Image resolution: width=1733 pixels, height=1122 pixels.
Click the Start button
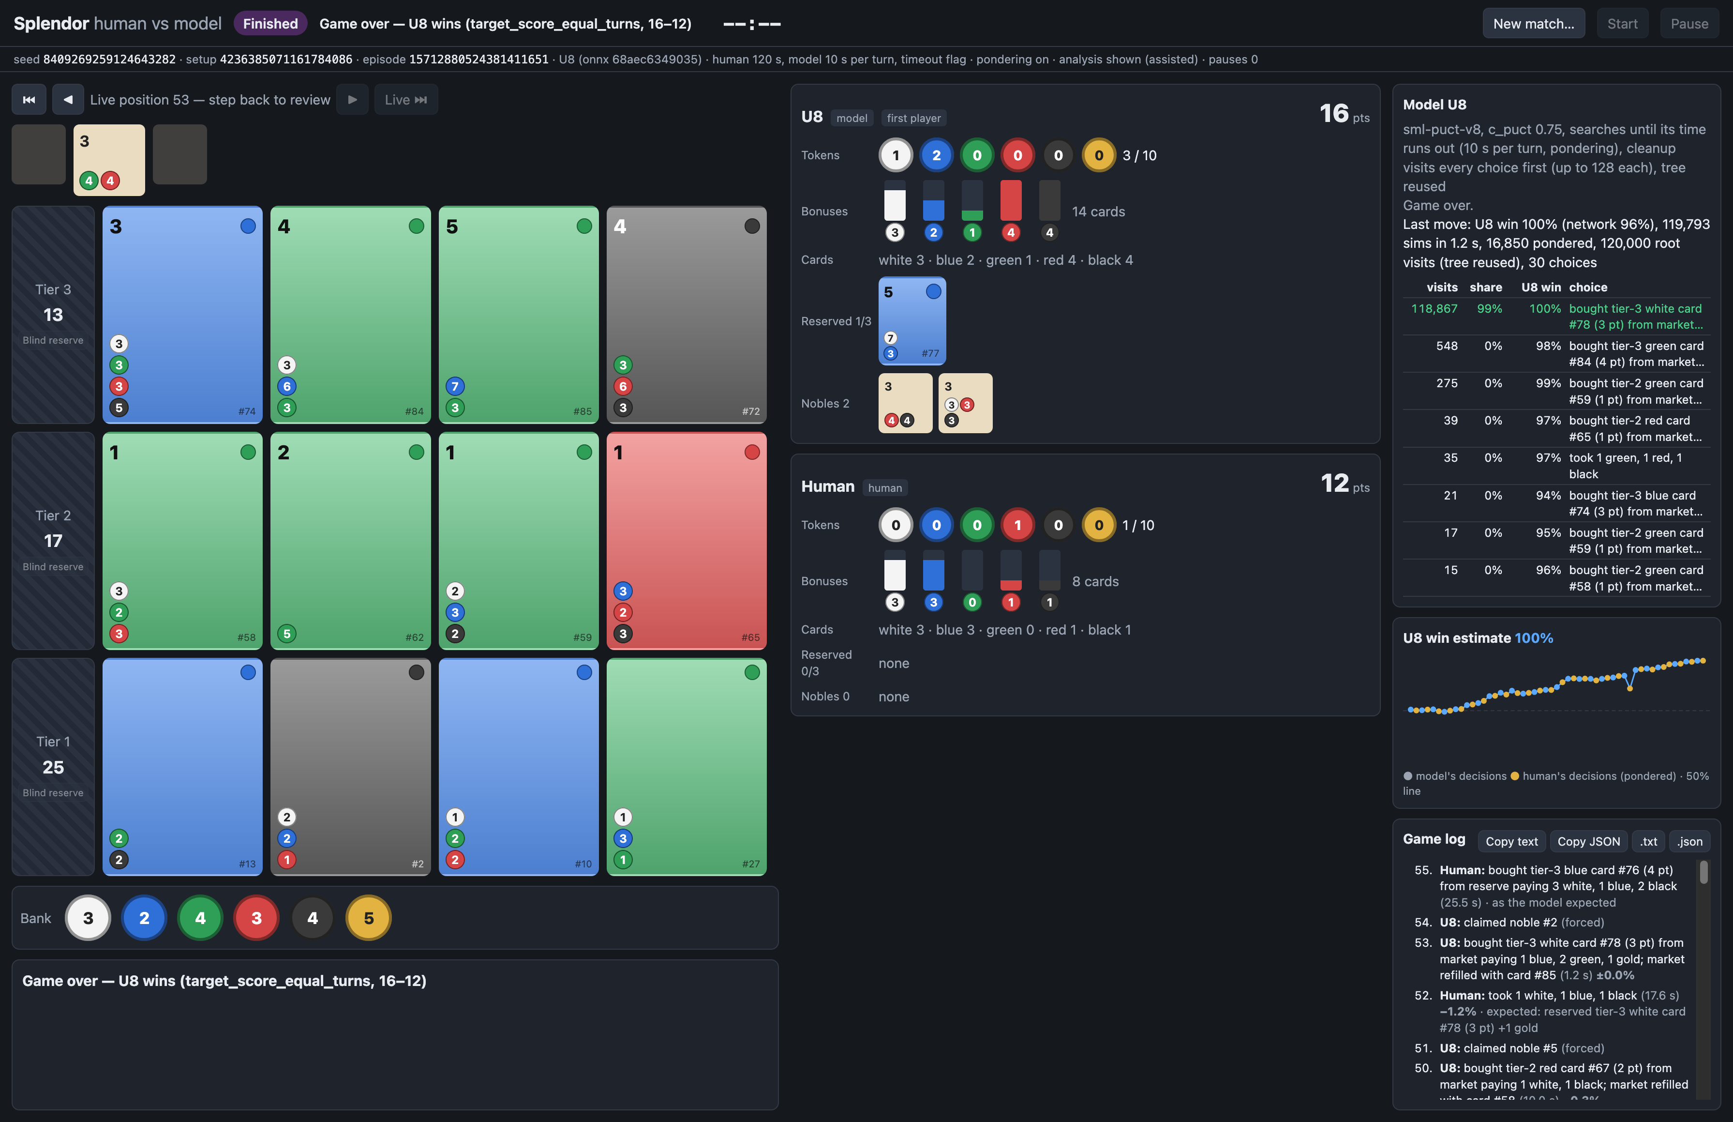(1622, 24)
